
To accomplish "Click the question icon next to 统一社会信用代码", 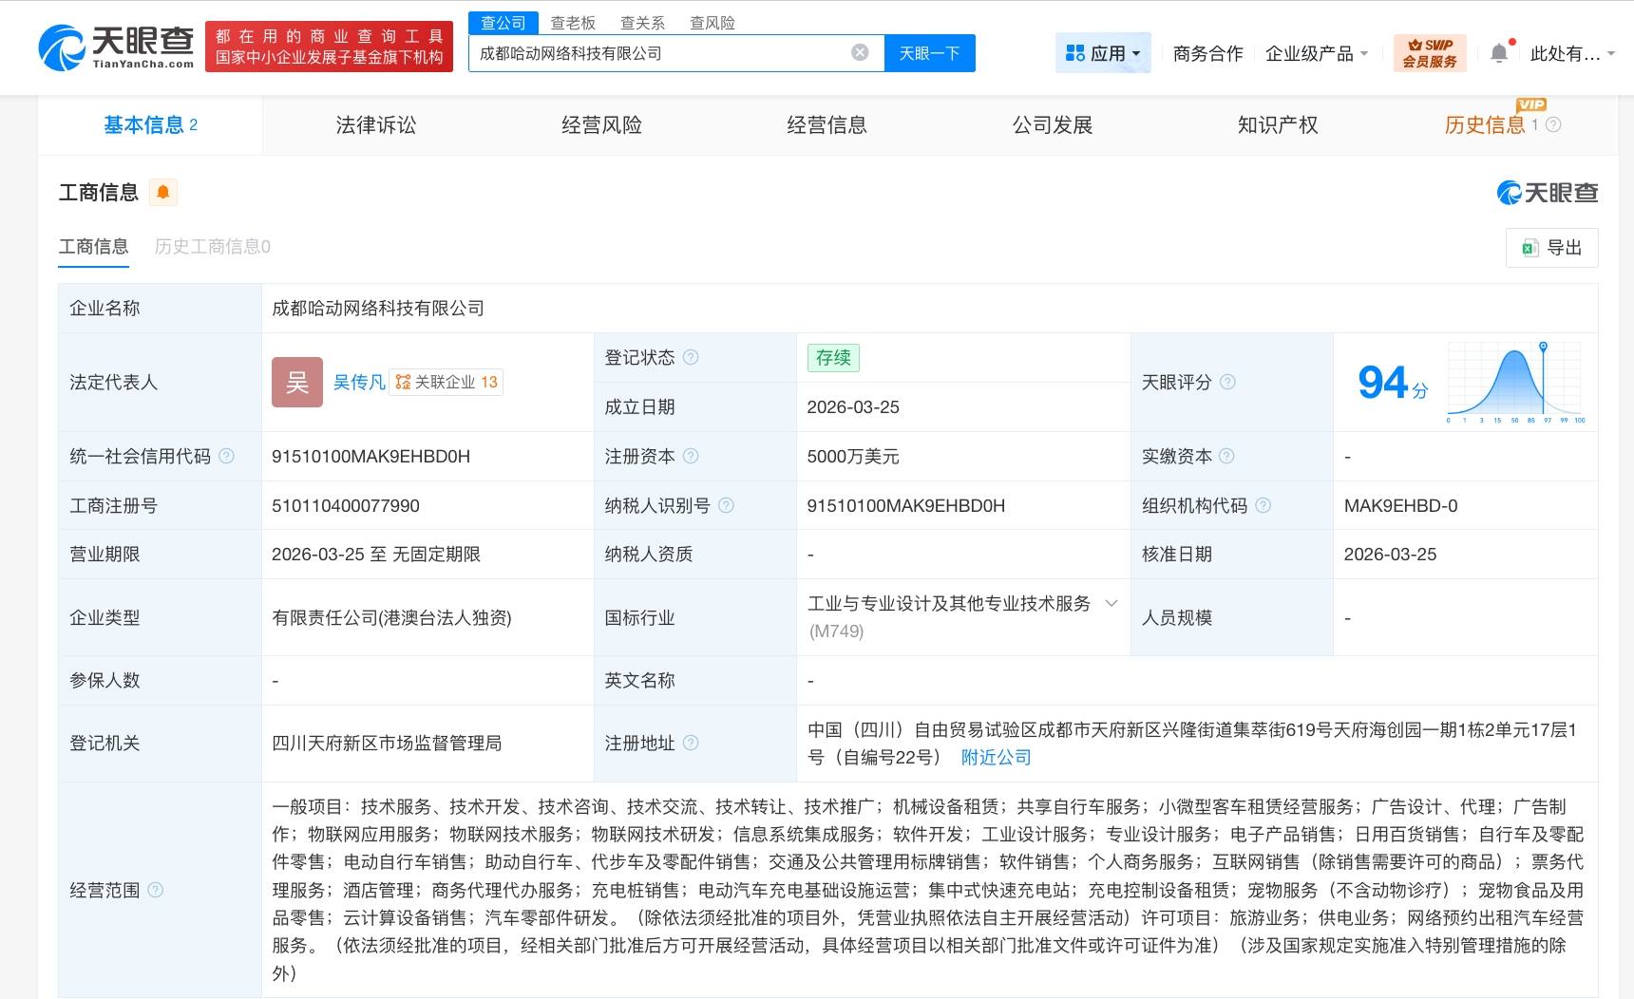I will click(226, 456).
